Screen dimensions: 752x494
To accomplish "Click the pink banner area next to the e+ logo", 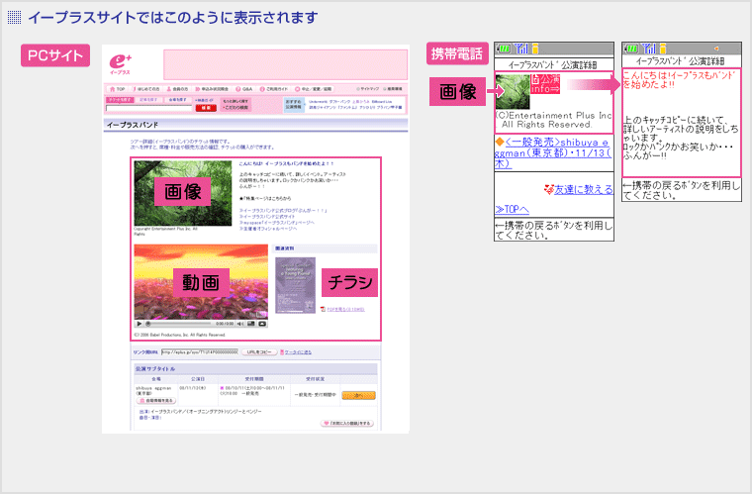I will pyautogui.click(x=285, y=64).
